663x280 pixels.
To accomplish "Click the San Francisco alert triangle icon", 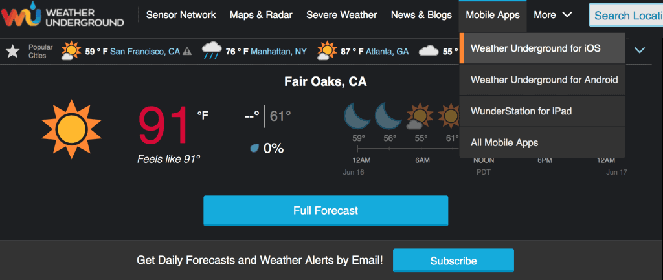I will point(187,52).
